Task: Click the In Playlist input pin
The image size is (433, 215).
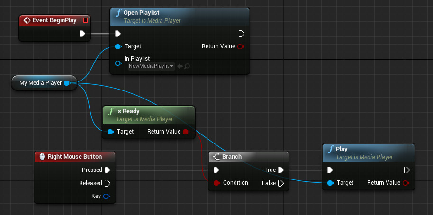Action: click(x=118, y=63)
